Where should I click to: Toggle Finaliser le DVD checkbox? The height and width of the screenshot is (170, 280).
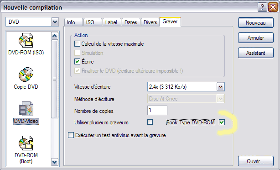(77, 71)
